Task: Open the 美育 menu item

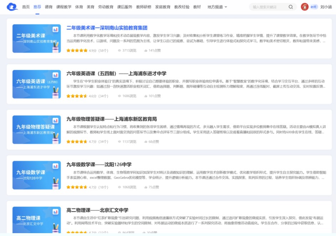Action: [91, 7]
